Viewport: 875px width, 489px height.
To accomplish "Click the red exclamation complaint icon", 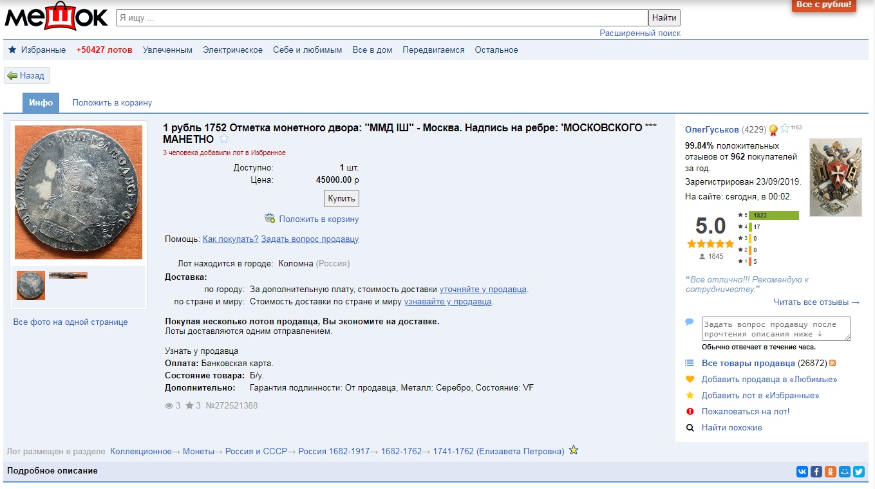I will click(690, 412).
